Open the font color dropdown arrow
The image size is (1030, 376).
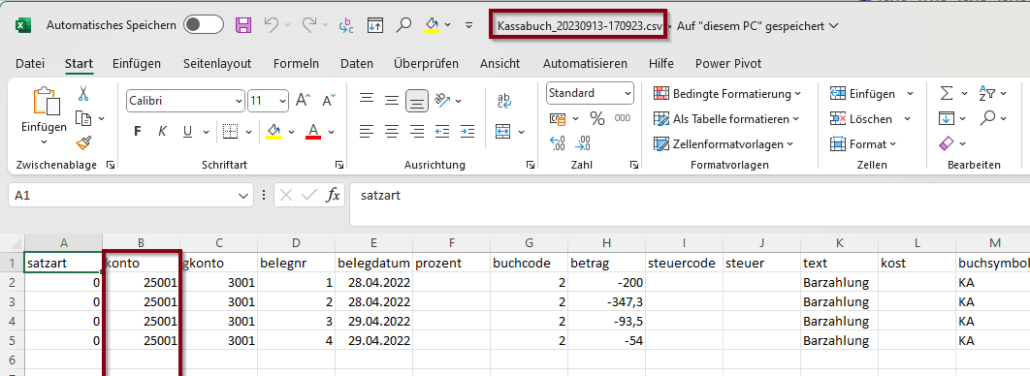331,133
